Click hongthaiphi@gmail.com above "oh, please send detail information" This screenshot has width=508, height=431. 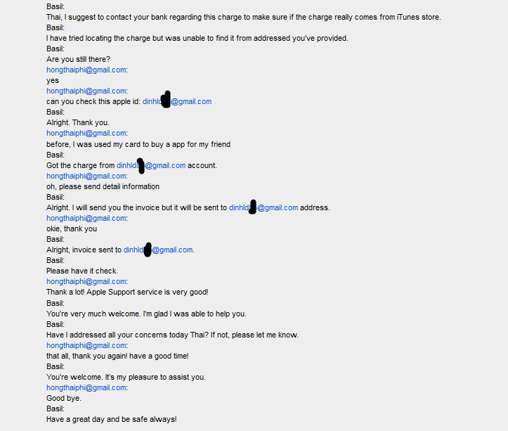click(86, 176)
